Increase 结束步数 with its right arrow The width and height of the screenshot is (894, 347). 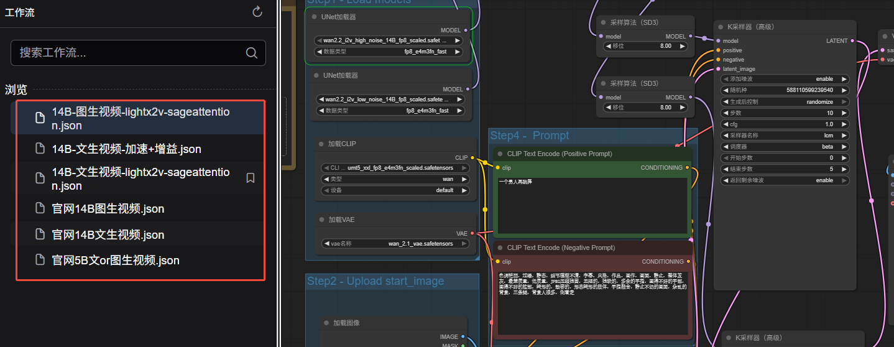tap(844, 169)
